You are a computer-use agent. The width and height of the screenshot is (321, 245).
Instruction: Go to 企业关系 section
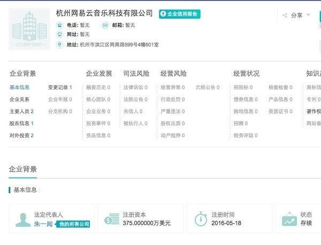point(19,99)
